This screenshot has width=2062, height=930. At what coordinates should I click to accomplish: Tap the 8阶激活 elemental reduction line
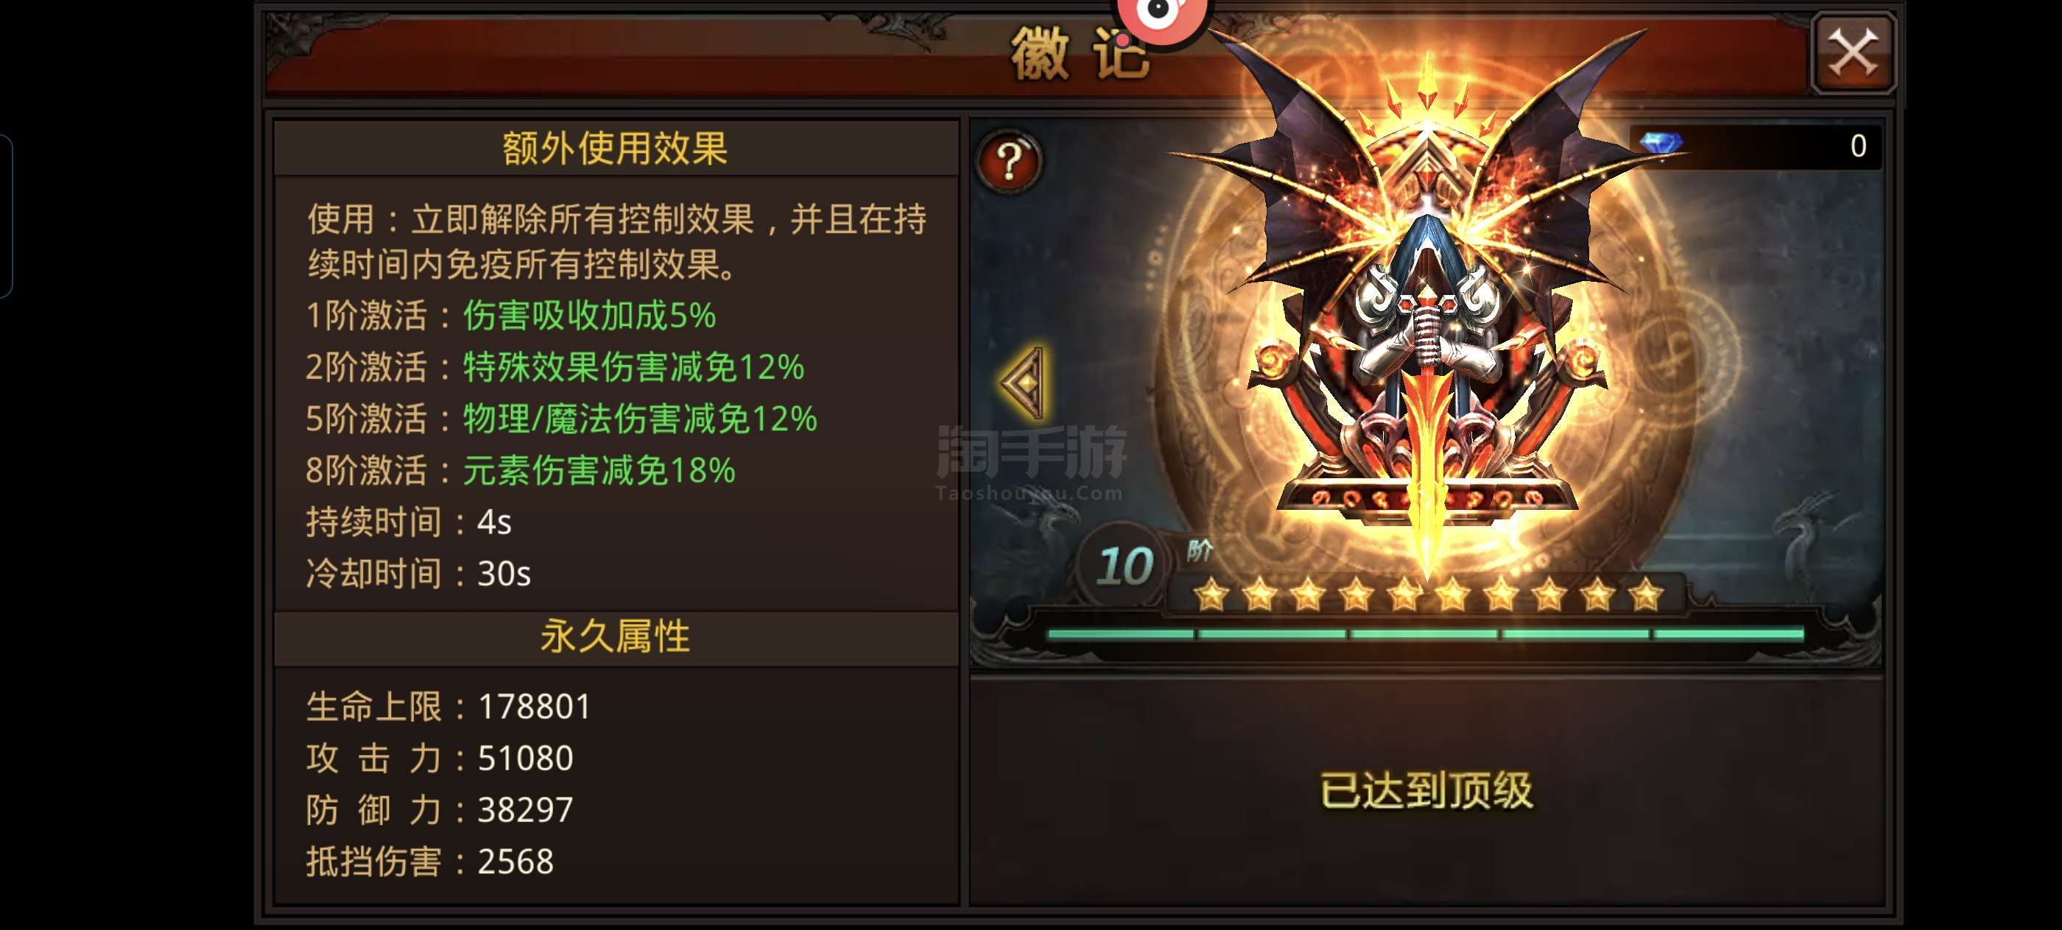coord(521,470)
